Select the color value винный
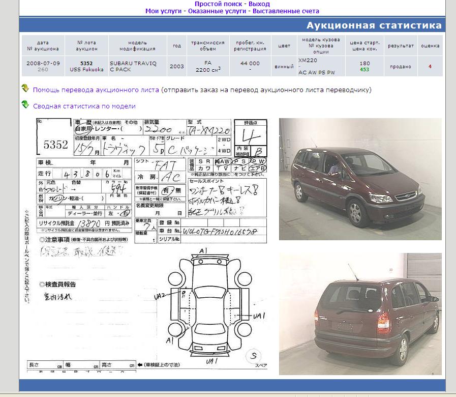This screenshot has width=456, height=397. pyautogui.click(x=284, y=66)
